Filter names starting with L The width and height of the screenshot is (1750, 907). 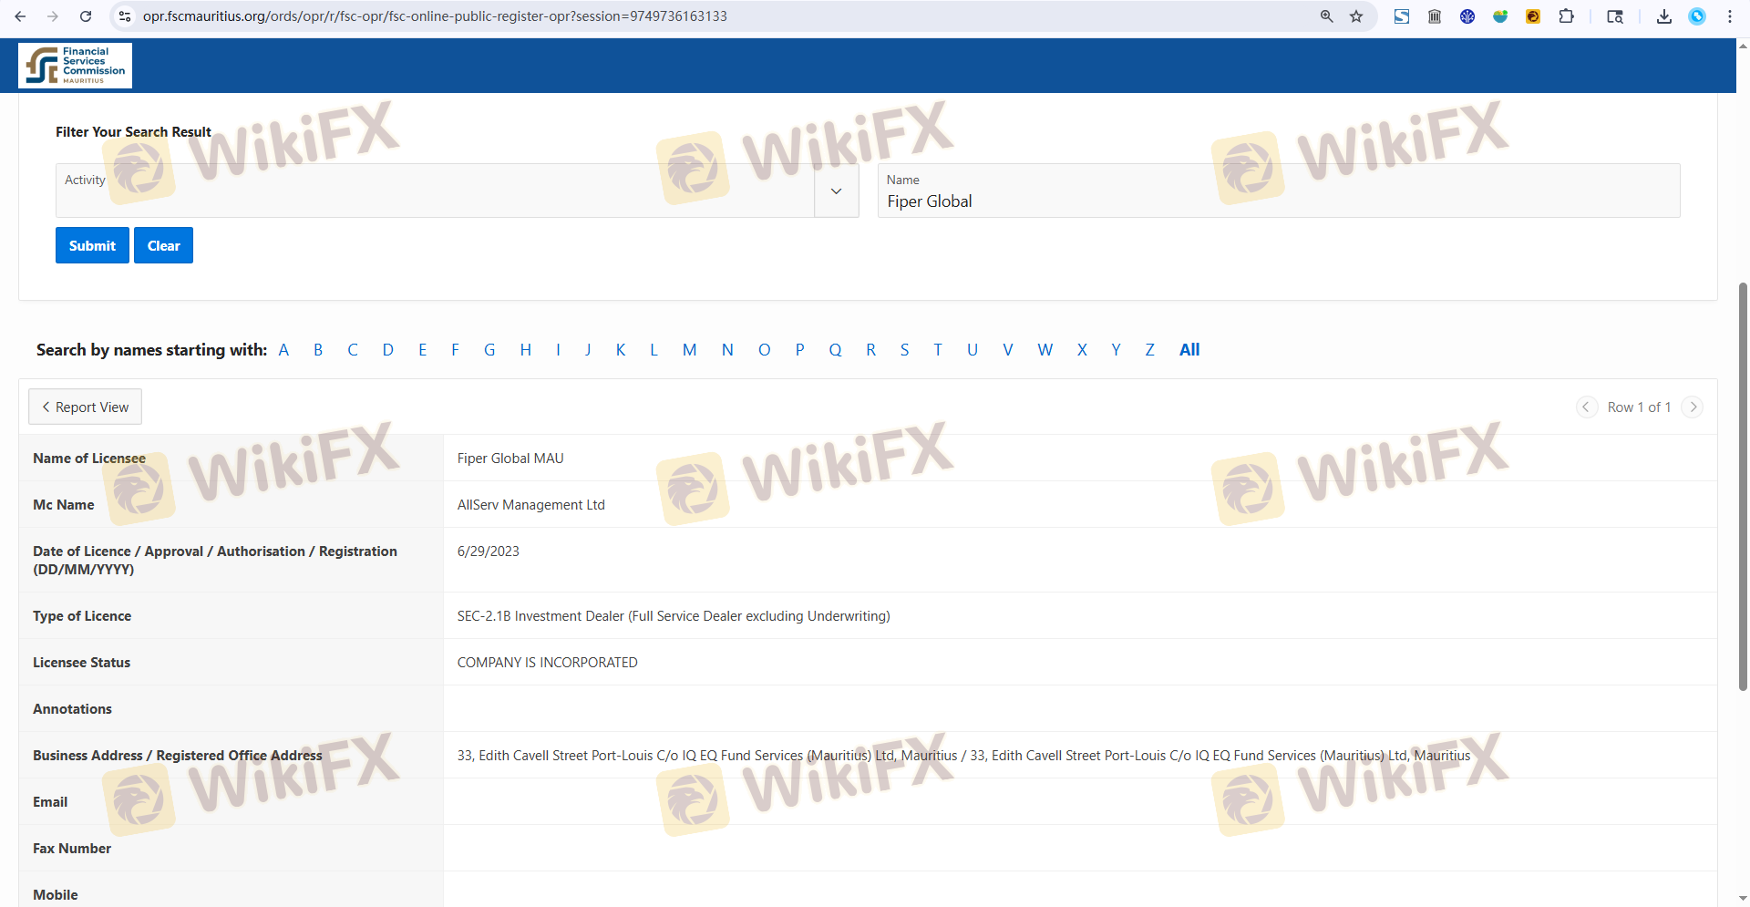(654, 350)
